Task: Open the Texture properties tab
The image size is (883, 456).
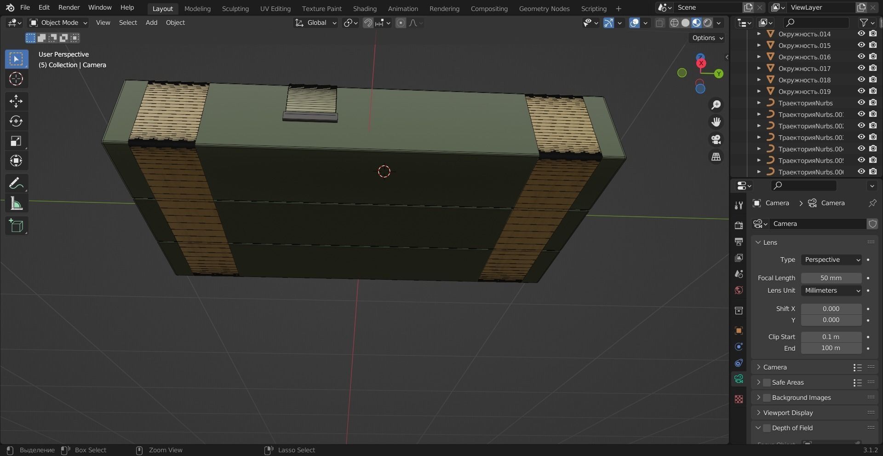Action: coord(739,399)
